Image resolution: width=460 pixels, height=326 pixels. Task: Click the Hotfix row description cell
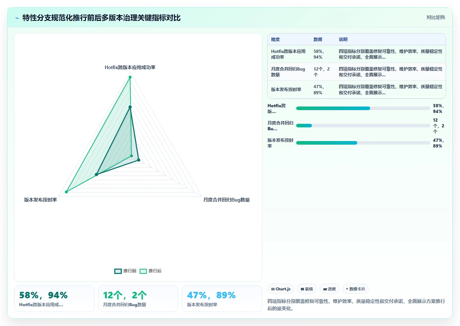(x=391, y=54)
